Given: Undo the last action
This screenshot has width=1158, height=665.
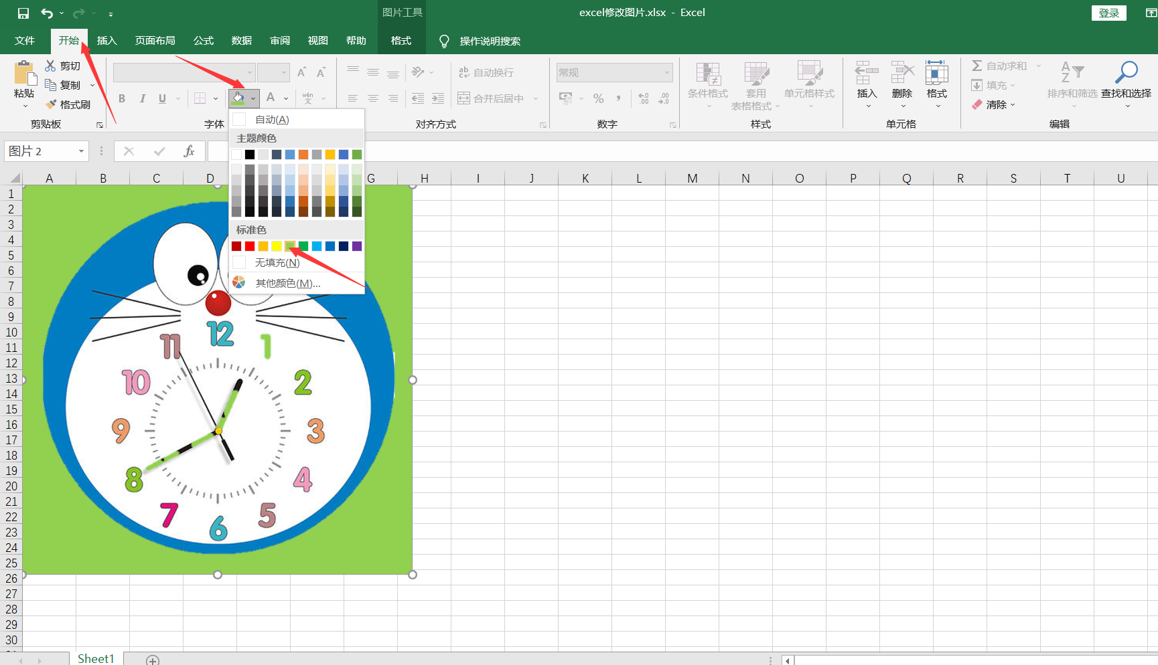Looking at the screenshot, I should (x=47, y=13).
